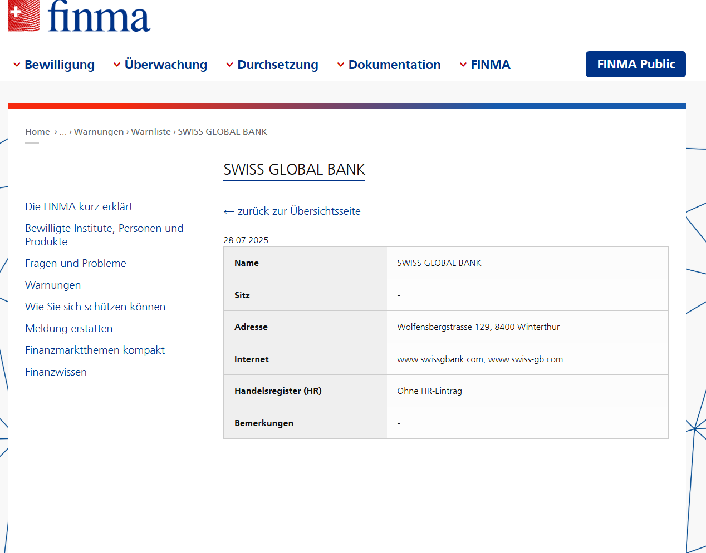
Task: Open Warnliste in the breadcrumb
Action: click(x=151, y=132)
